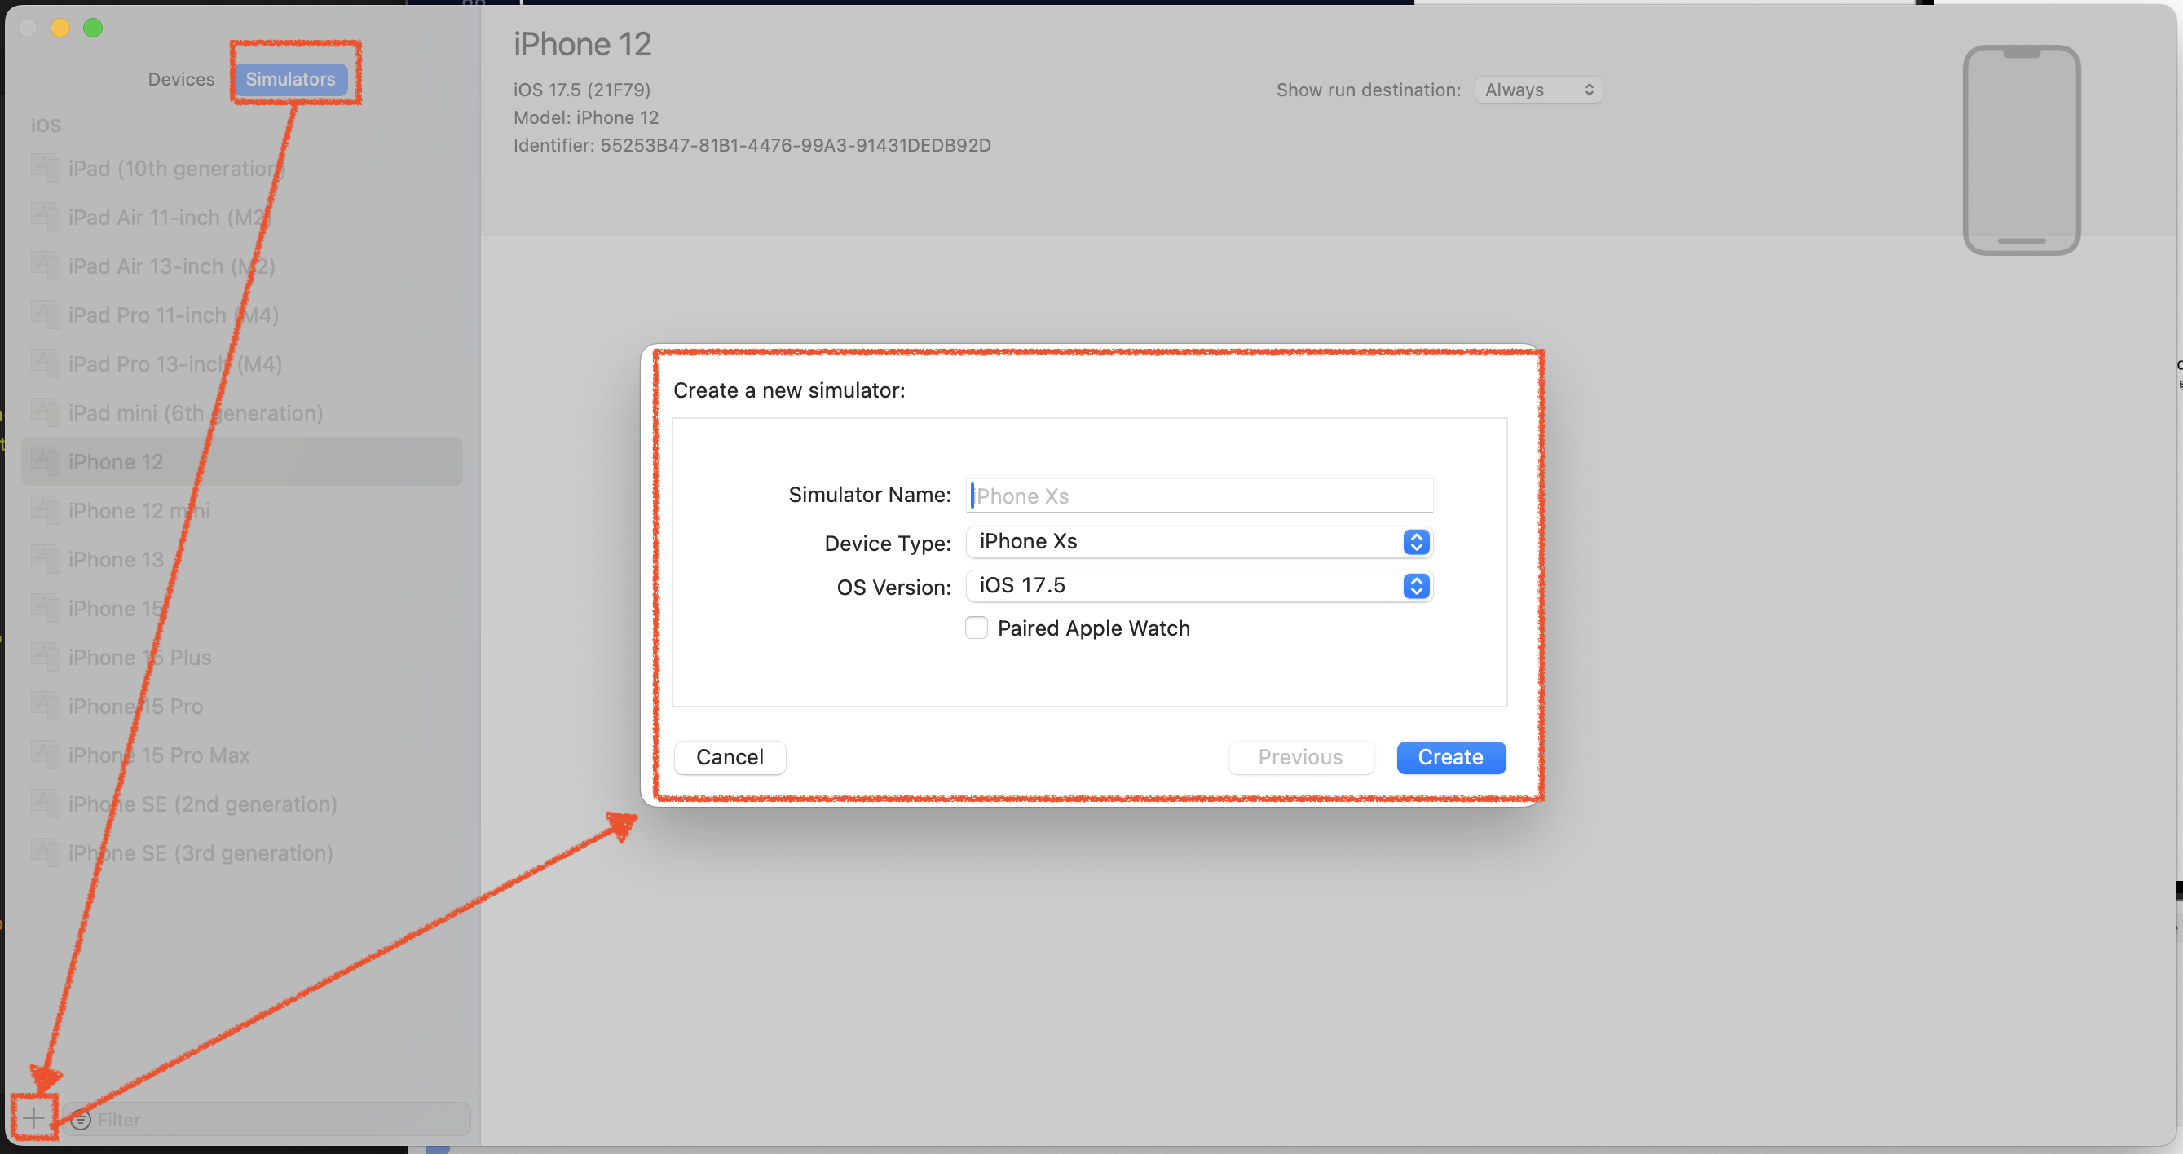Click the plus button to add simulator
Viewport: 2183px width, 1154px height.
[x=33, y=1117]
